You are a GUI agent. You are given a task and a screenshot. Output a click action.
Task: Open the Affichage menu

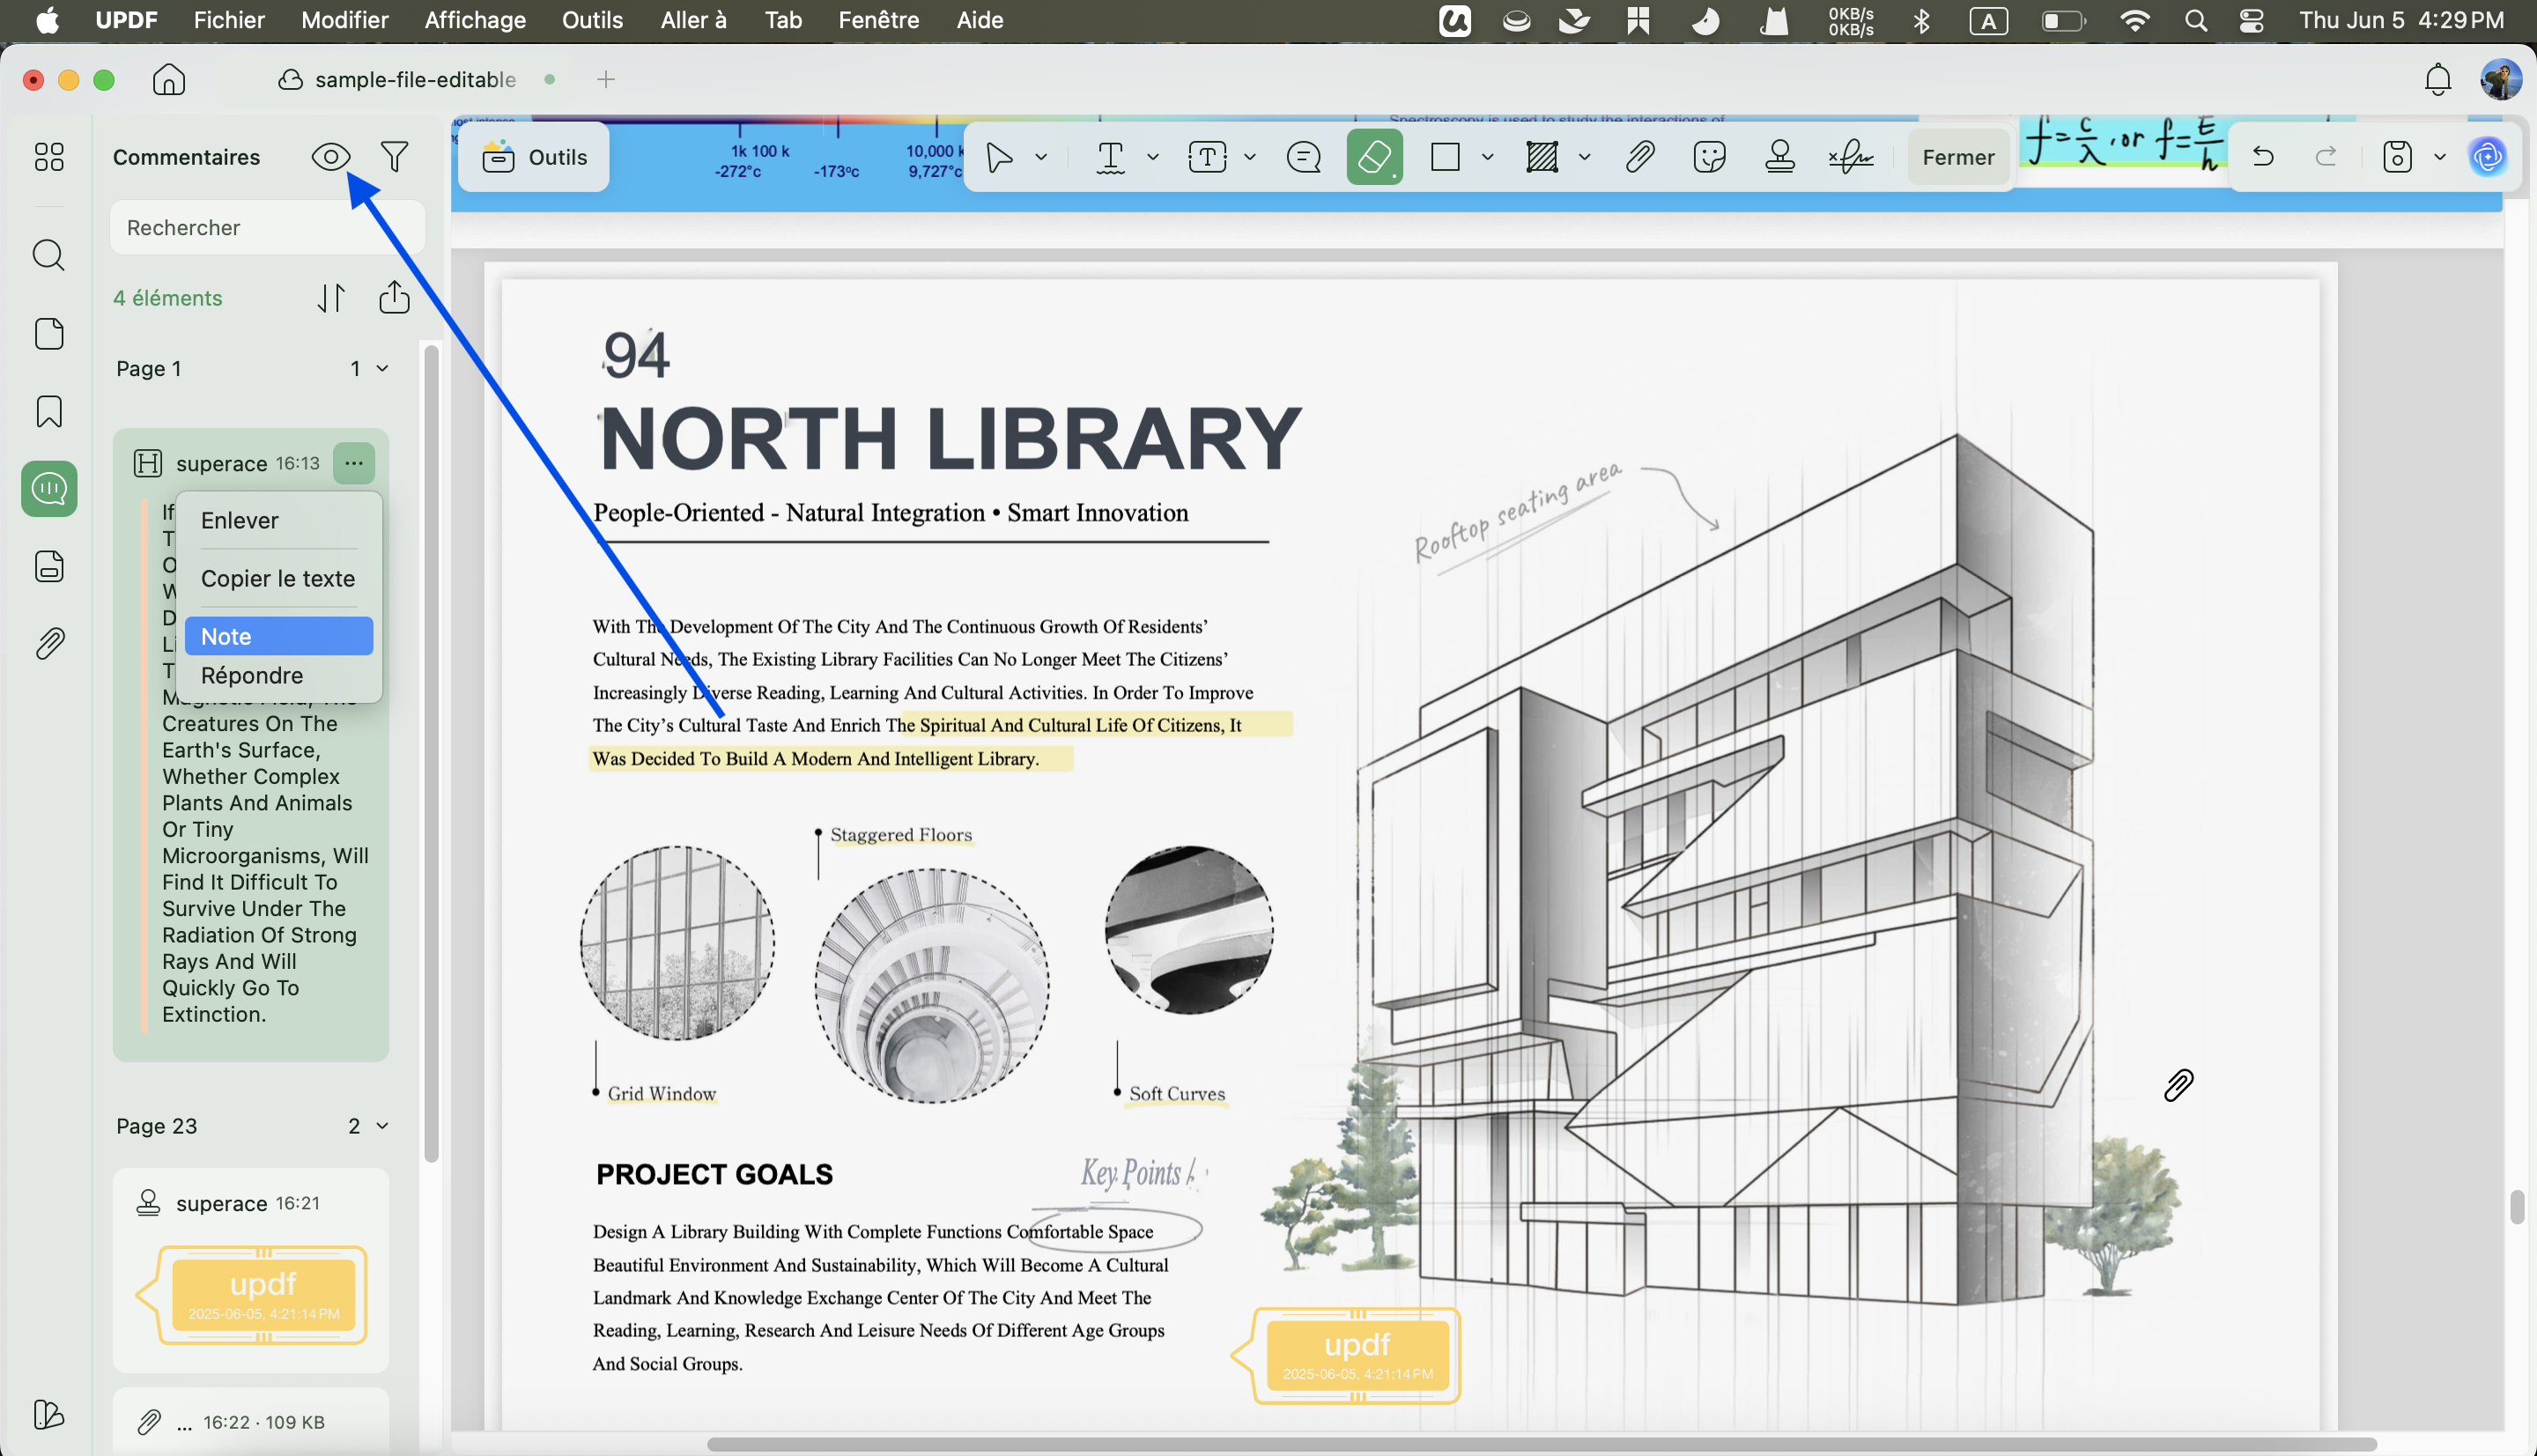tap(475, 20)
